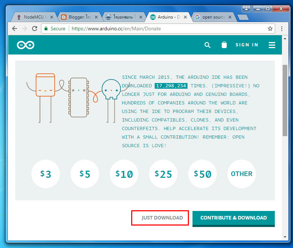Close the Arduino tab
Viewport: 293px width, 248px height.
(x=185, y=17)
